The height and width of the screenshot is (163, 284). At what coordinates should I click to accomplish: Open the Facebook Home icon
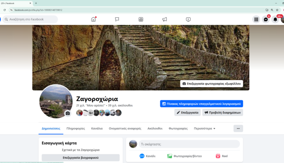coord(94,19)
